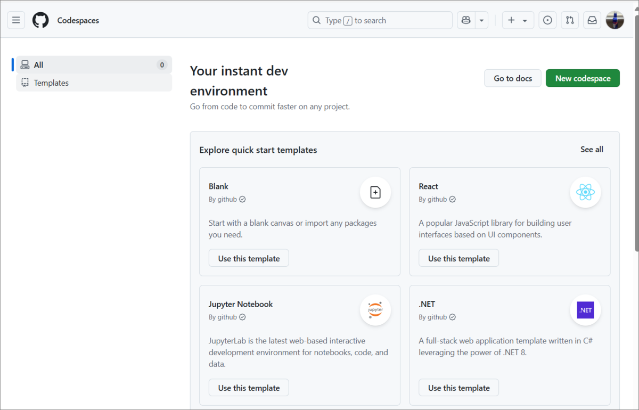This screenshot has height=410, width=639.
Task: Click the New codespace button
Action: [583, 78]
